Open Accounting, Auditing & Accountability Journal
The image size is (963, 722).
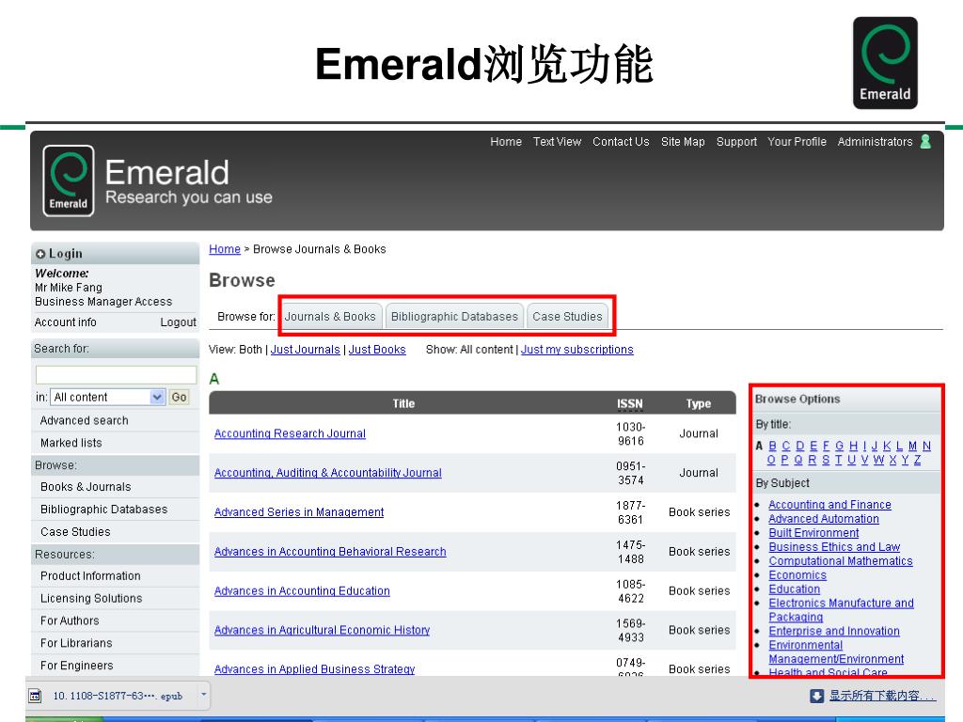[x=328, y=473]
